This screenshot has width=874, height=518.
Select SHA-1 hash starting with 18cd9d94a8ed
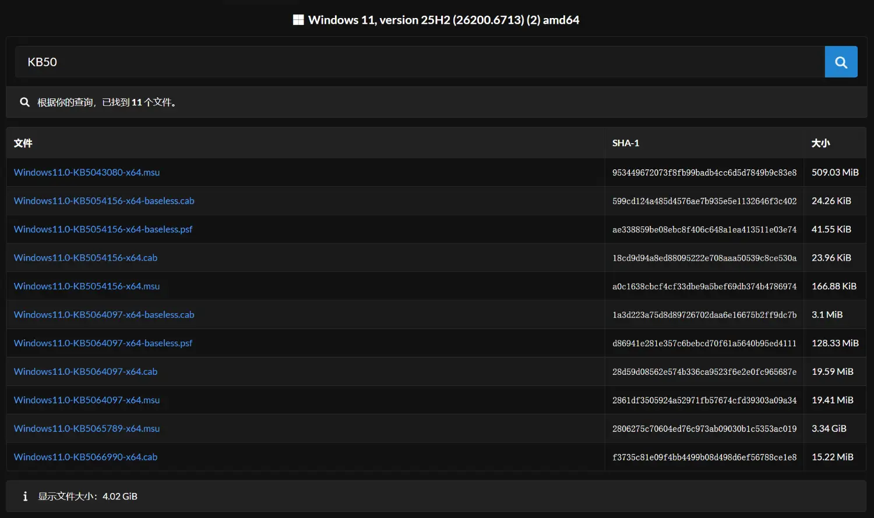point(704,258)
